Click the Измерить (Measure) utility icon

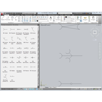tap(85, 18)
